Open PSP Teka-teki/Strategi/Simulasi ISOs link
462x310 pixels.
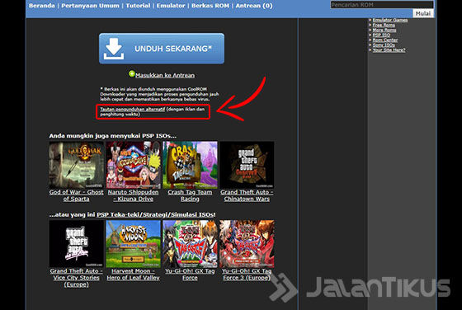156,214
